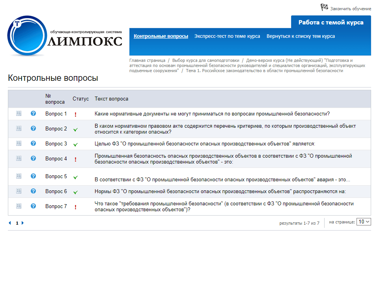Go to the next page arrow
The width and height of the screenshot is (379, 283).
(23, 223)
